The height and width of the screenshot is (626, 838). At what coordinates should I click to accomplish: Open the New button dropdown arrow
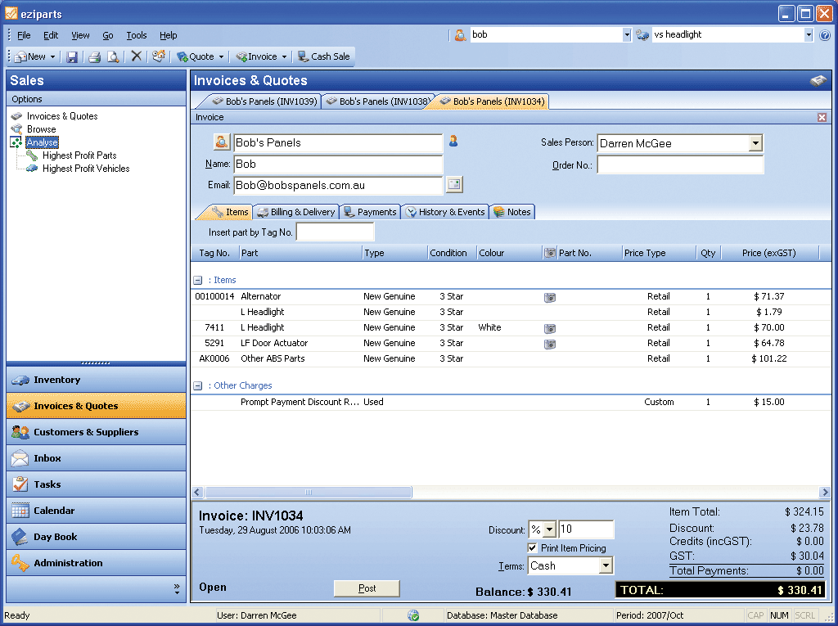52,56
